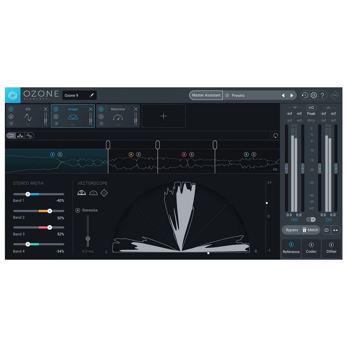This screenshot has height=347, width=347.
Task: Open Imager module preset list
Action: pyautogui.click(x=56, y=124)
